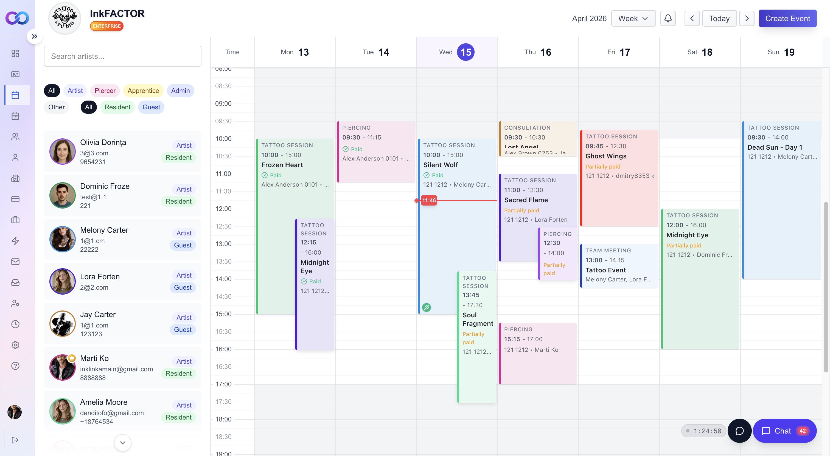Open the team members icon in the sidebar

click(x=15, y=137)
